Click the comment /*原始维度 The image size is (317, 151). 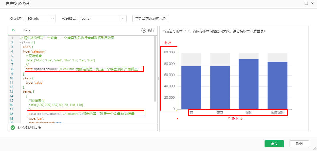tap(34, 56)
